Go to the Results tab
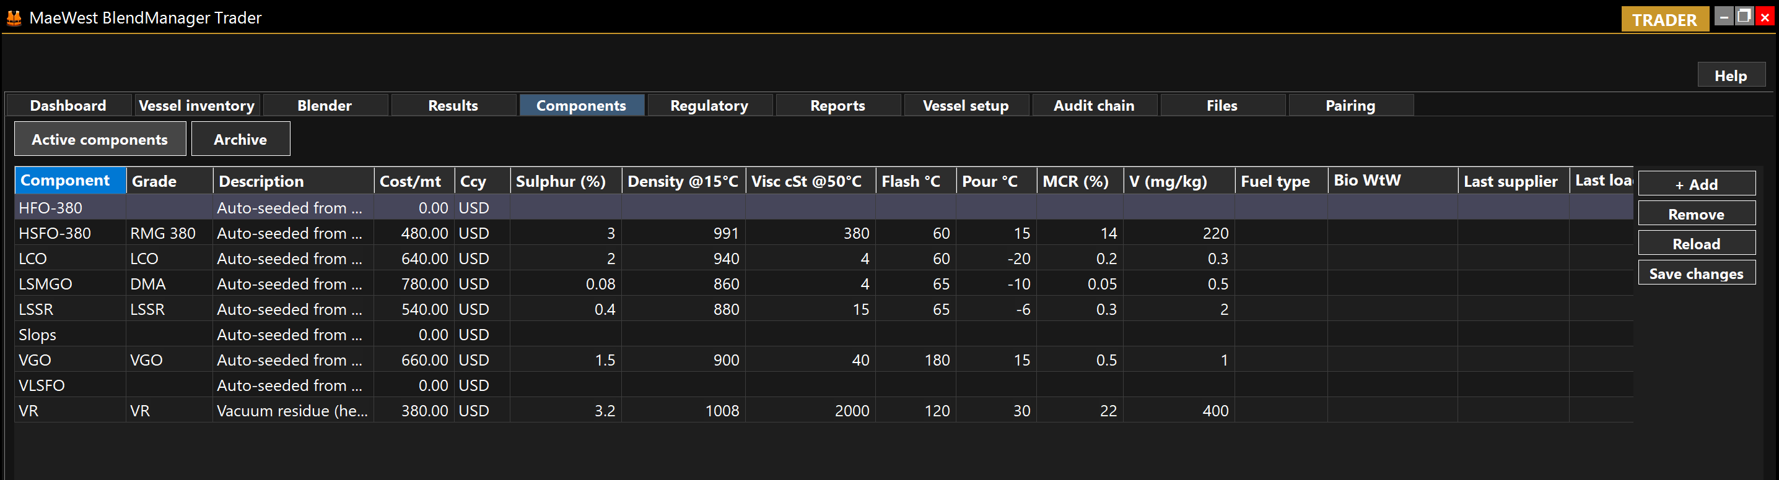The height and width of the screenshot is (480, 1779). 453,106
